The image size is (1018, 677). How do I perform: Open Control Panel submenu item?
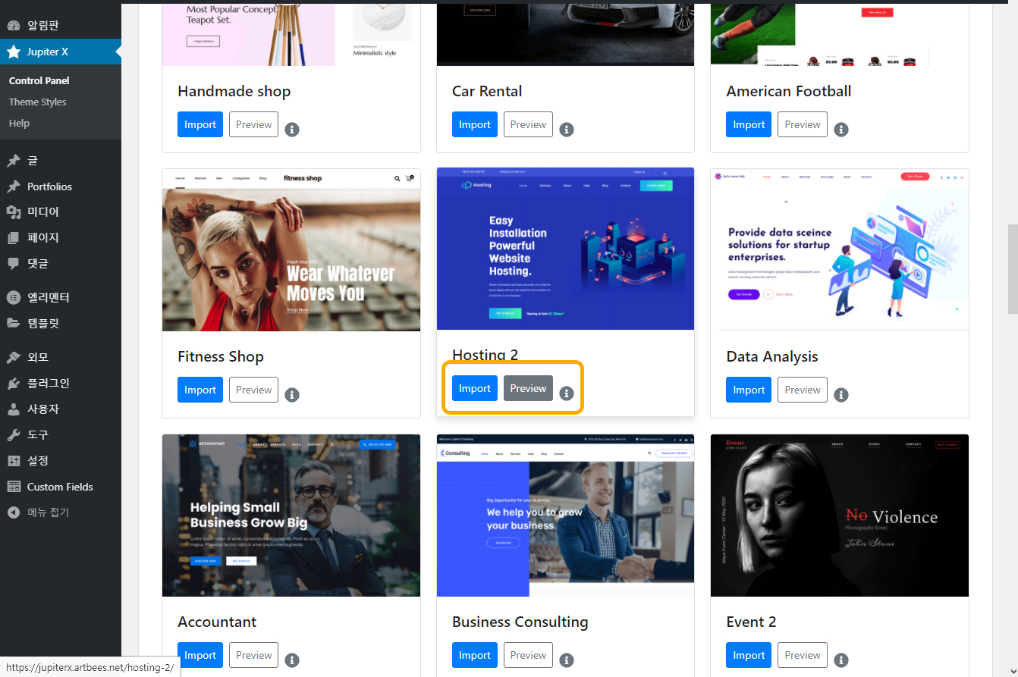pos(39,80)
